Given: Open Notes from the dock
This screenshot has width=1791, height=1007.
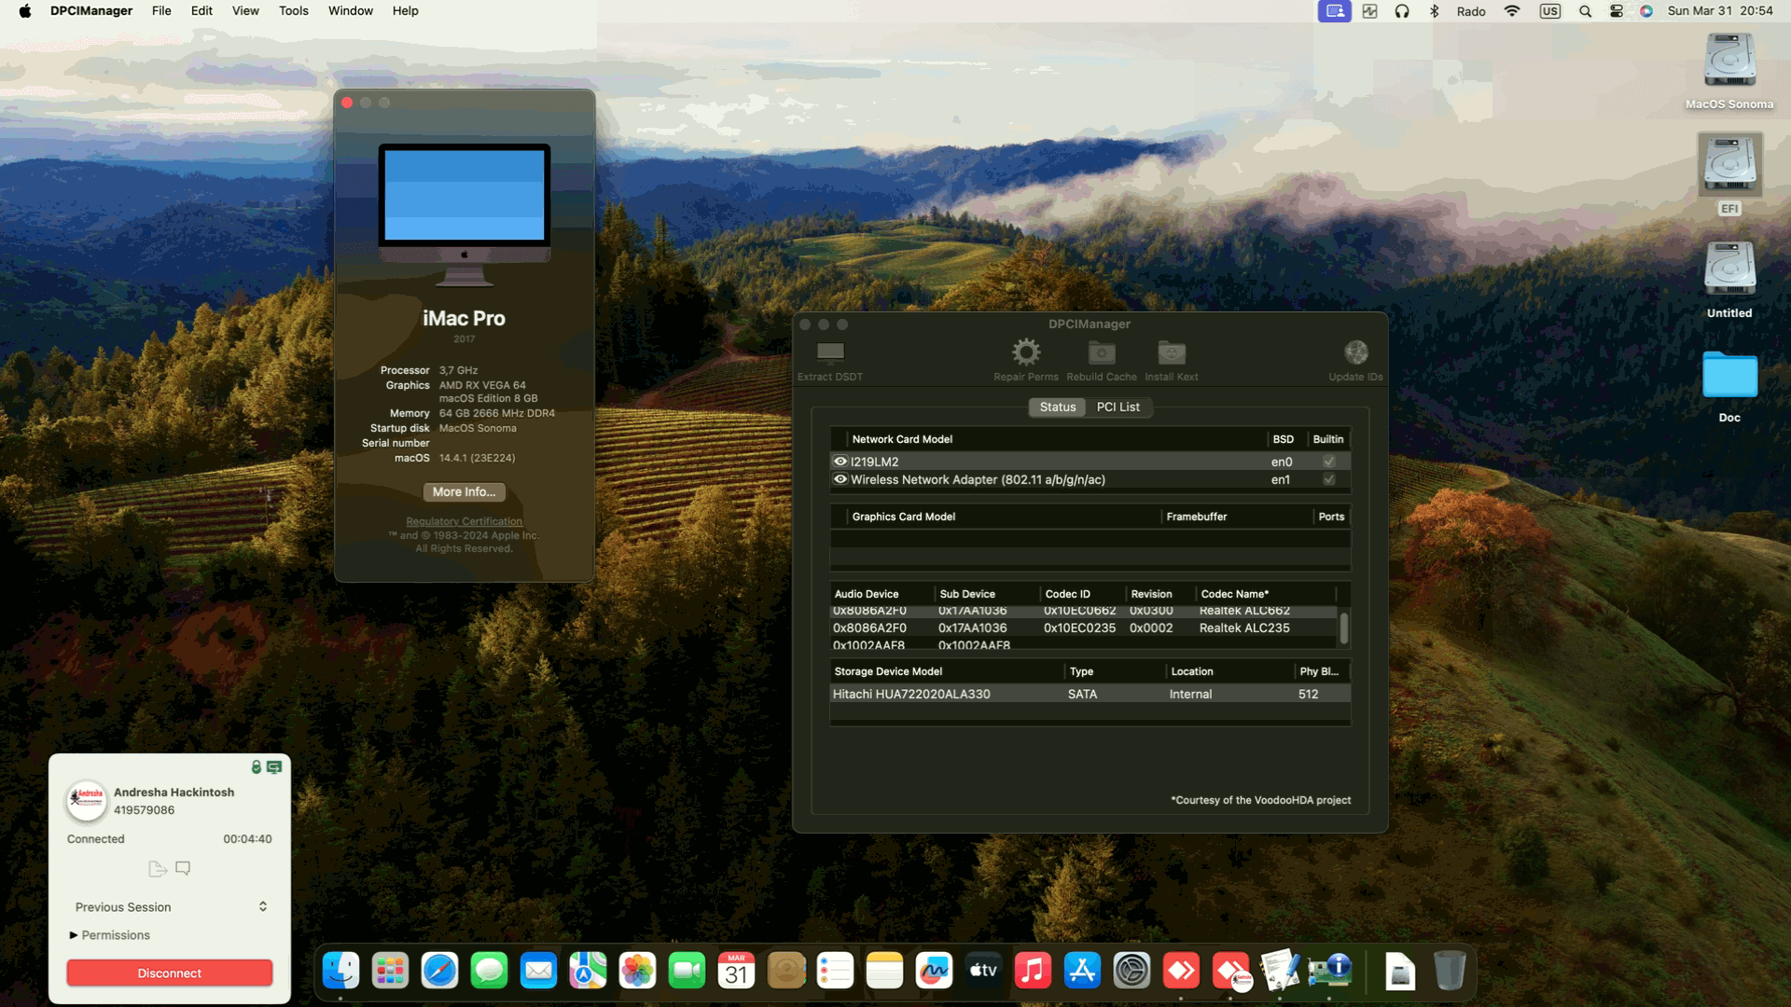Looking at the screenshot, I should [x=884, y=972].
